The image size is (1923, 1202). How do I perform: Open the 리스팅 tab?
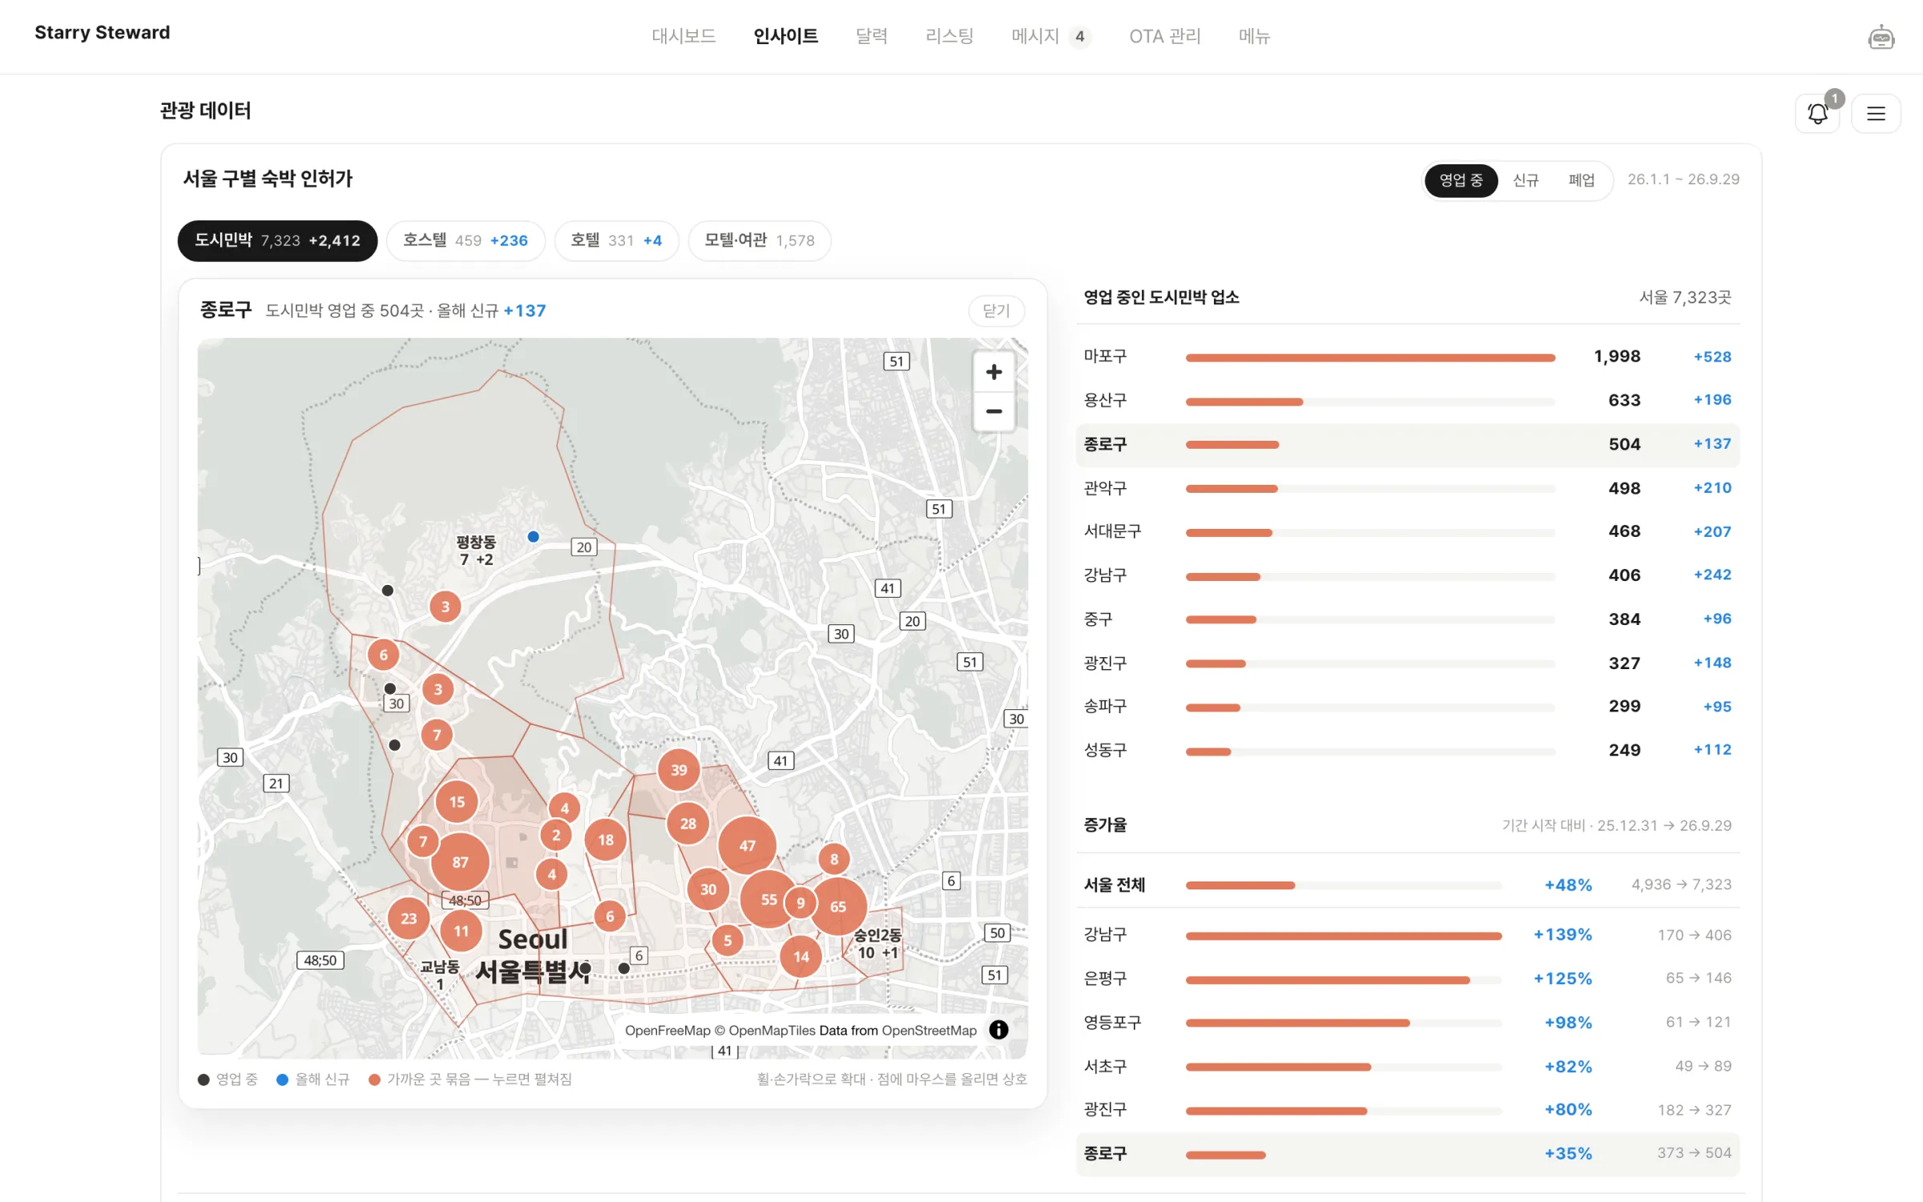pos(949,36)
